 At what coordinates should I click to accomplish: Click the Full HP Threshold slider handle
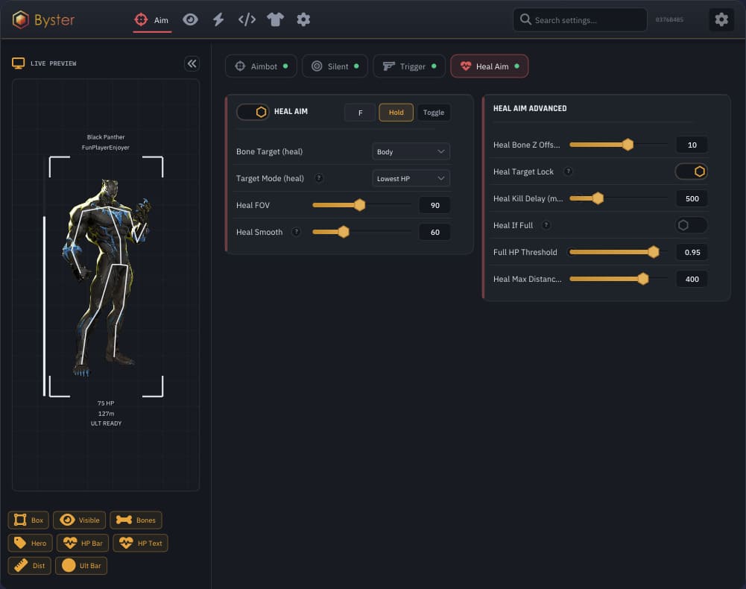pos(654,252)
